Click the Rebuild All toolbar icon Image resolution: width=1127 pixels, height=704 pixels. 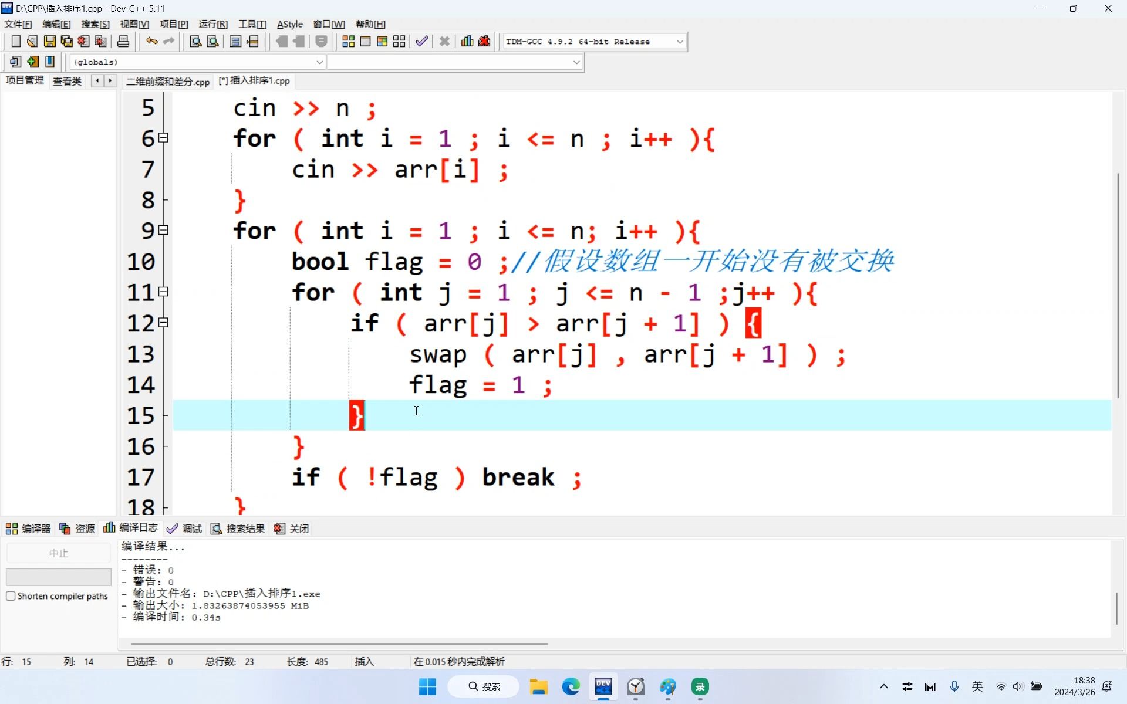[399, 42]
